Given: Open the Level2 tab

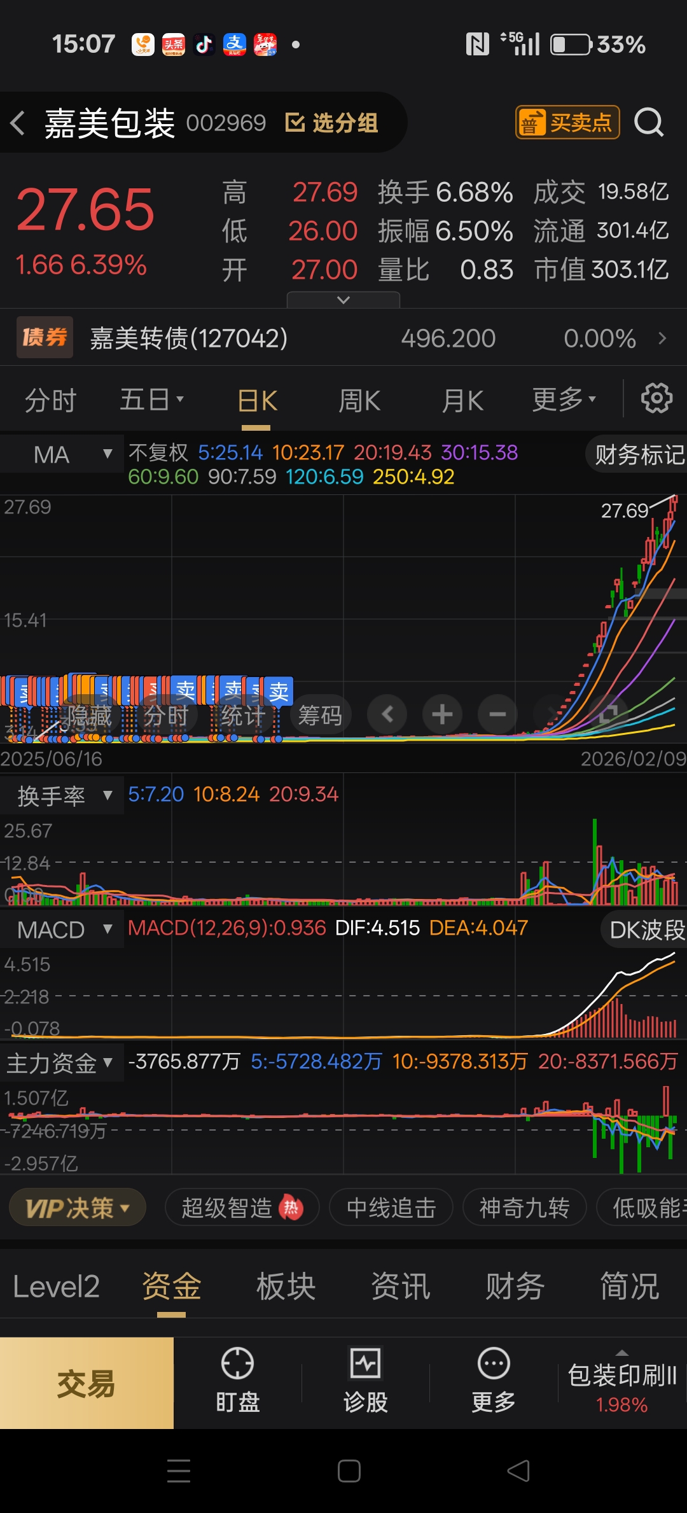Looking at the screenshot, I should click(x=57, y=1286).
